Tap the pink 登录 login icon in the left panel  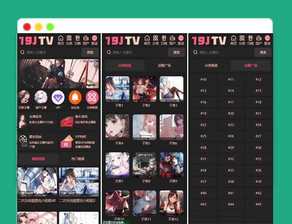click(94, 40)
